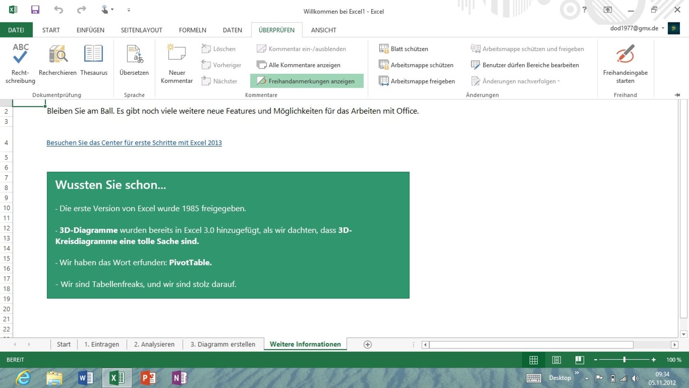This screenshot has height=388, width=689.
Task: Select row header 10
Action: click(7, 208)
